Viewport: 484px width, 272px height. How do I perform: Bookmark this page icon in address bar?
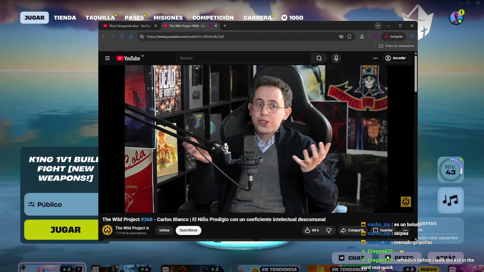pos(349,37)
